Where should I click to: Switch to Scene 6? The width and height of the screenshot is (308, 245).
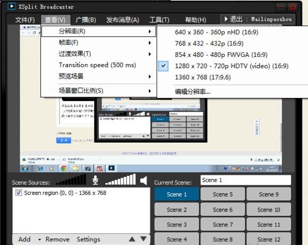pyautogui.click(x=223, y=210)
